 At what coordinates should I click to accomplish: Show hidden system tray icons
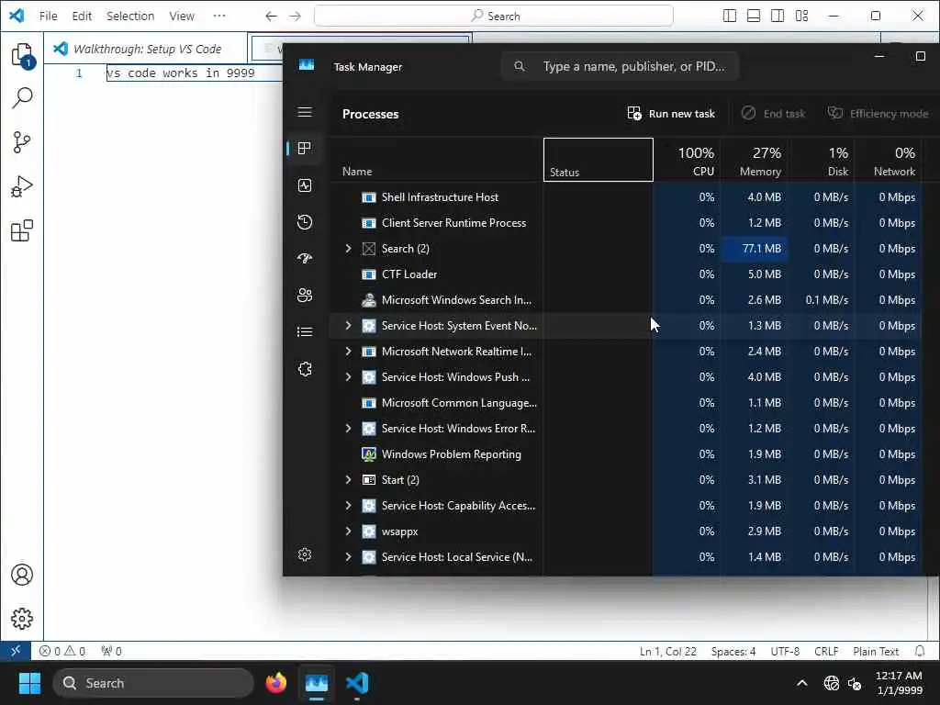coord(801,683)
